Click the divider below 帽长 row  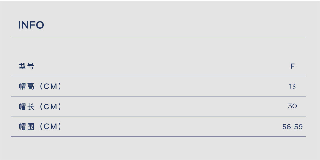(x=158, y=116)
